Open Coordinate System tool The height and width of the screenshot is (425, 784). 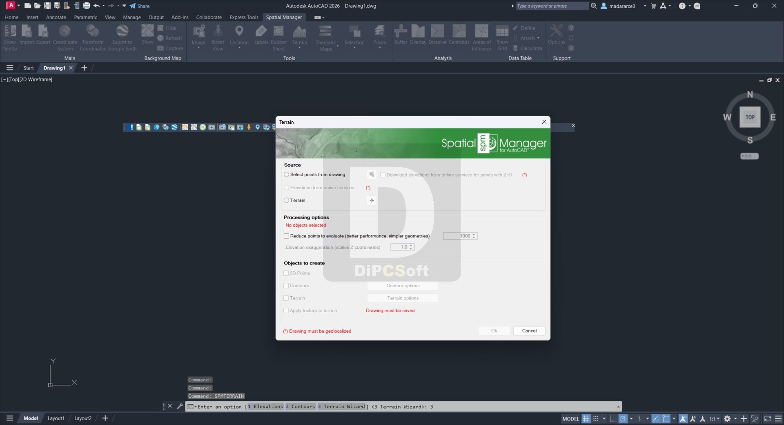(x=65, y=37)
